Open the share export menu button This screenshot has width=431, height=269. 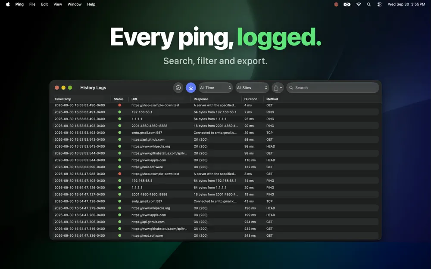click(278, 87)
